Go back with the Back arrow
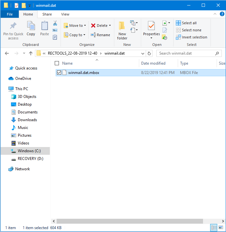226x232 pixels. [7, 53]
